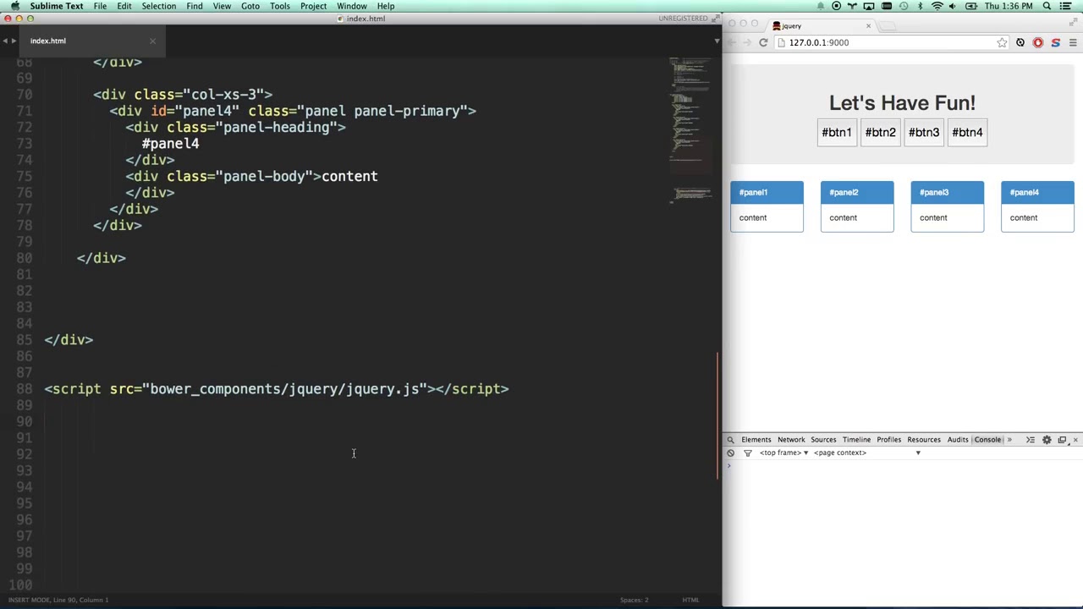
Task: Click the Bluetooth icon in menu bar
Action: point(921,6)
